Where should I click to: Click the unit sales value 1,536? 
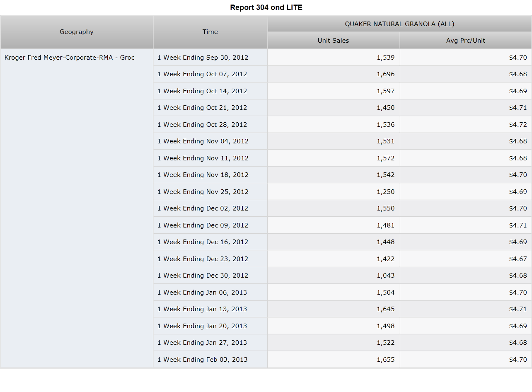point(386,125)
